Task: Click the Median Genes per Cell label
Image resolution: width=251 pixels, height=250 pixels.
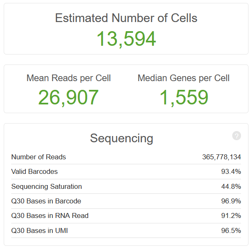Action: tap(184, 78)
